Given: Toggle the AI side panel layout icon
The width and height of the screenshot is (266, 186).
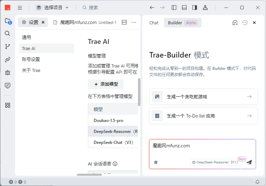Looking at the screenshot, I should pos(195,8).
